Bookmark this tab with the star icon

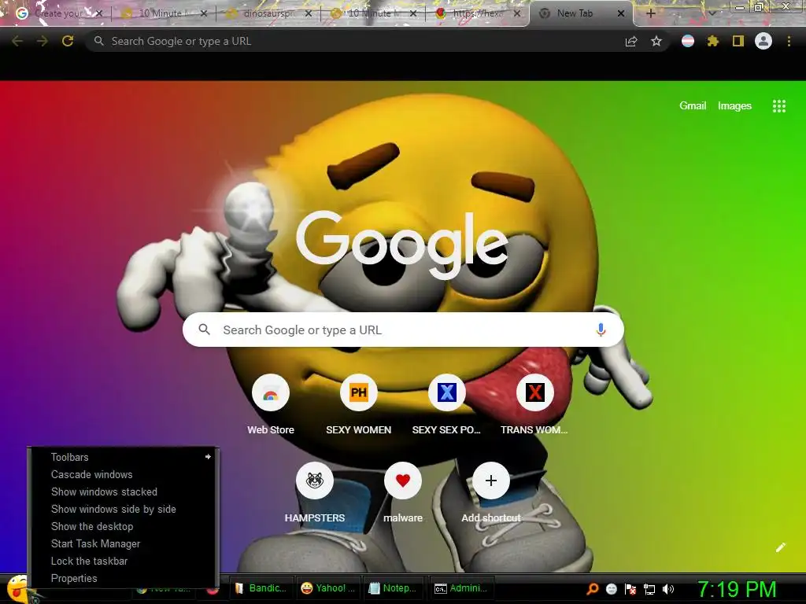click(x=656, y=41)
